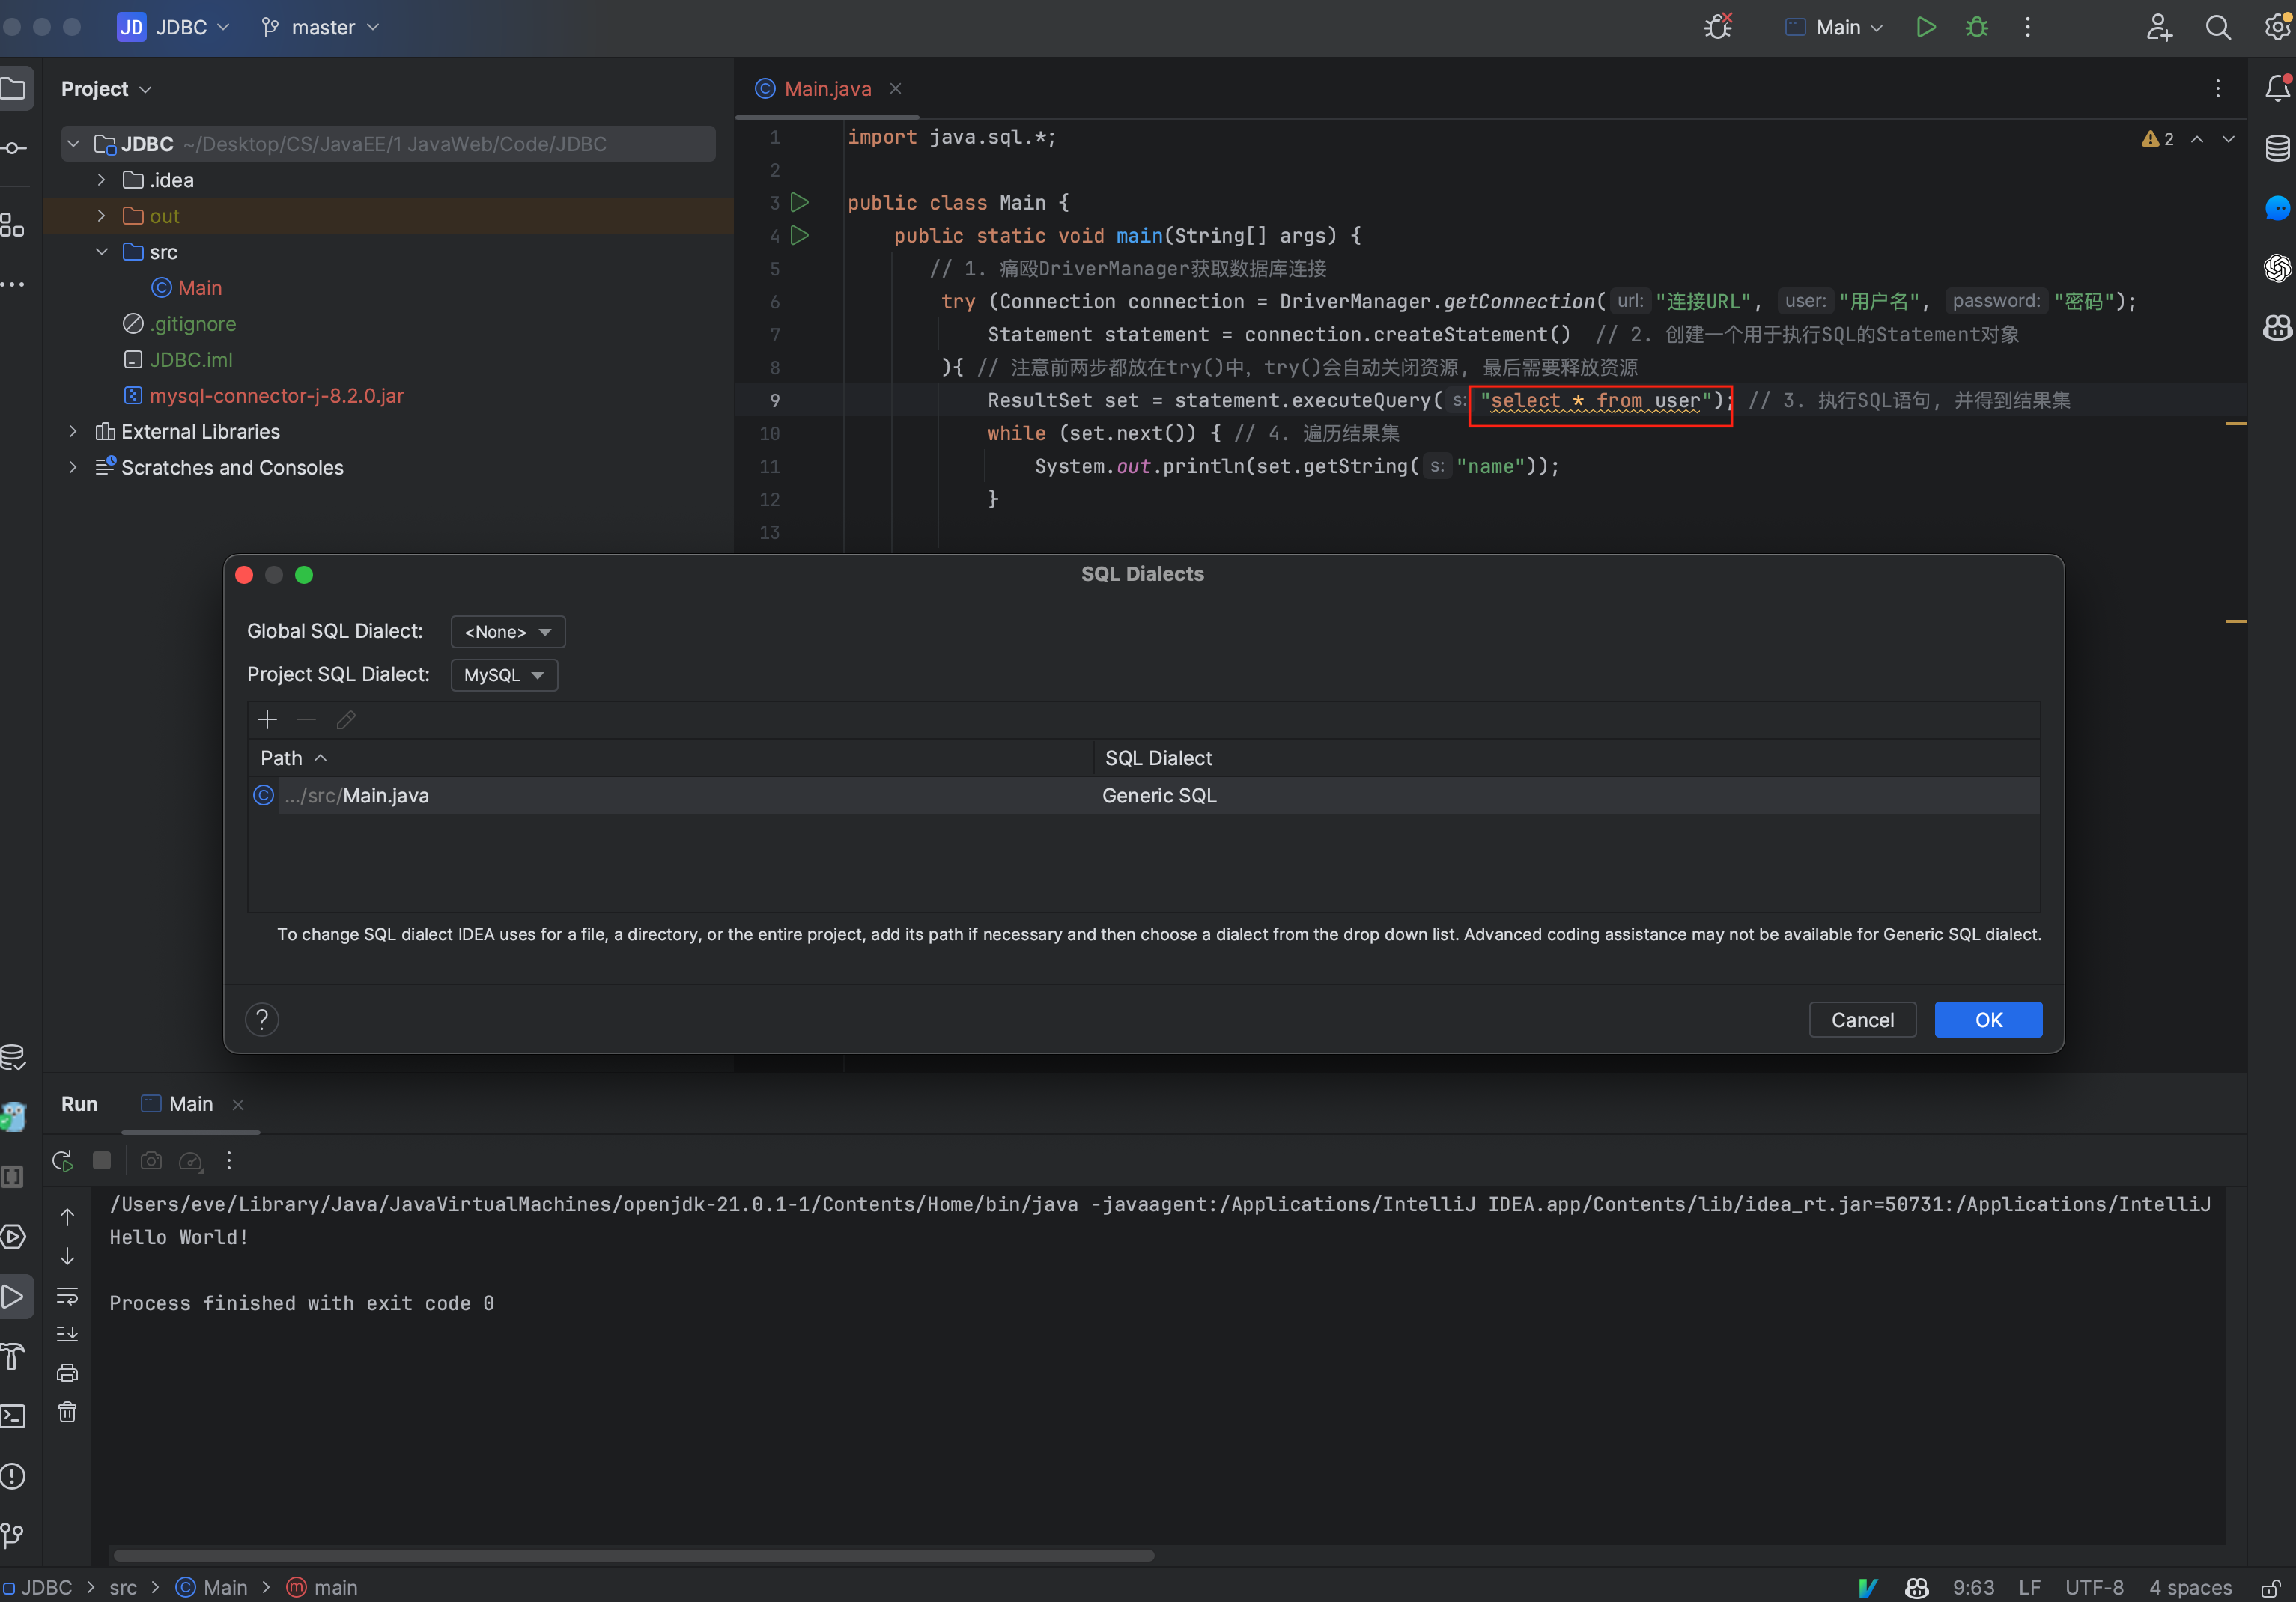The image size is (2296, 1602).
Task: Open the Problems tool window
Action: coord(14,1477)
